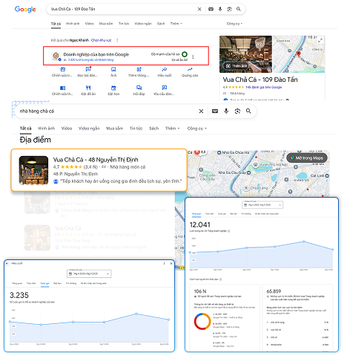Viewport: 344px width, 356px height.
Task: Click the search magnifier in the 'nhà hàng chả cá' bar
Action: [248, 111]
